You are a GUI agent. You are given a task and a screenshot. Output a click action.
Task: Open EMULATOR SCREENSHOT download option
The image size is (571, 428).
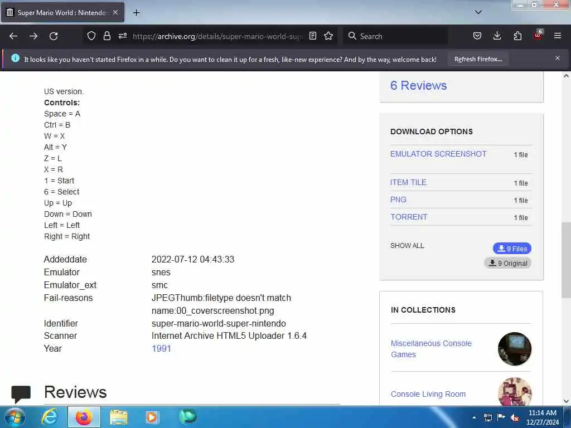click(438, 154)
